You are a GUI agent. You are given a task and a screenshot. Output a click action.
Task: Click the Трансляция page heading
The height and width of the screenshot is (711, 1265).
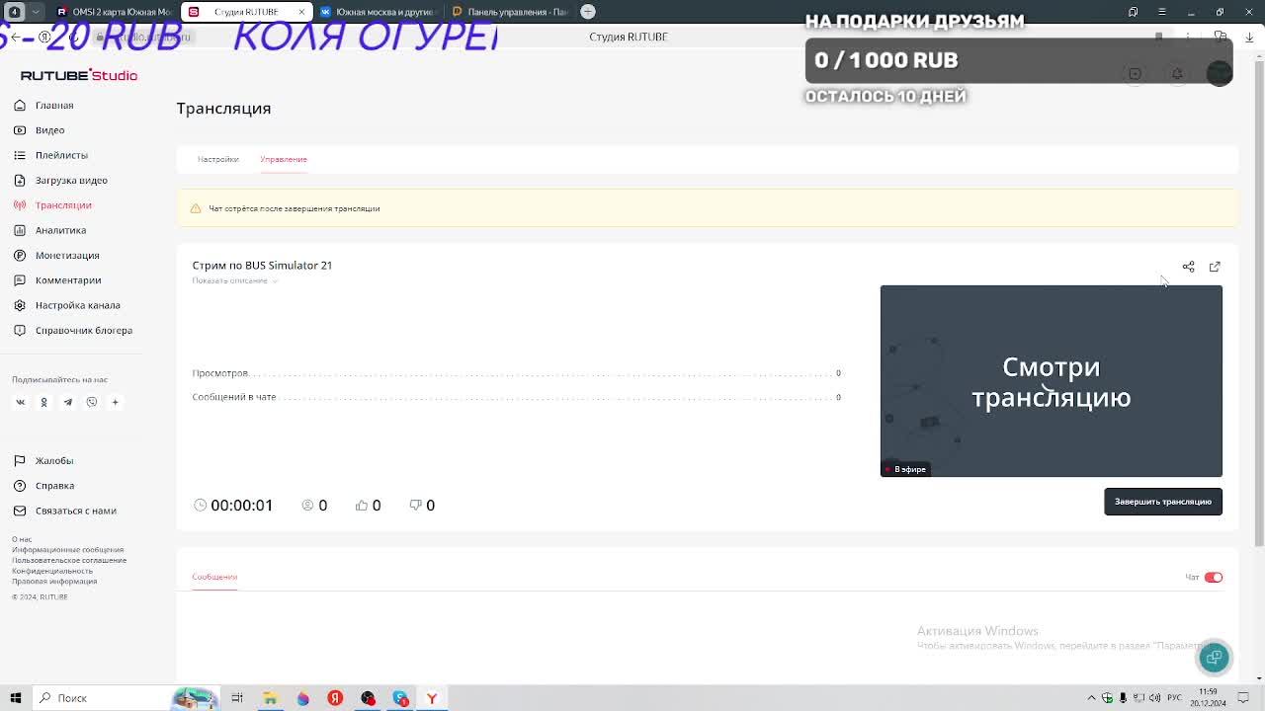223,108
